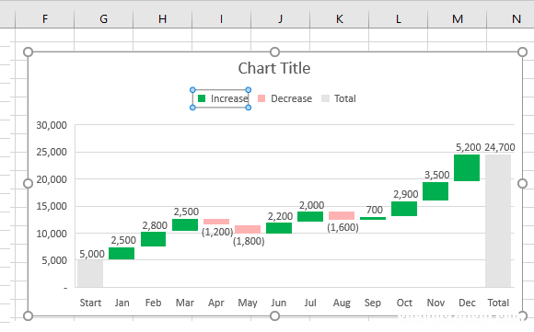Click the green Increase legend swatch
534x332 pixels.
click(202, 98)
